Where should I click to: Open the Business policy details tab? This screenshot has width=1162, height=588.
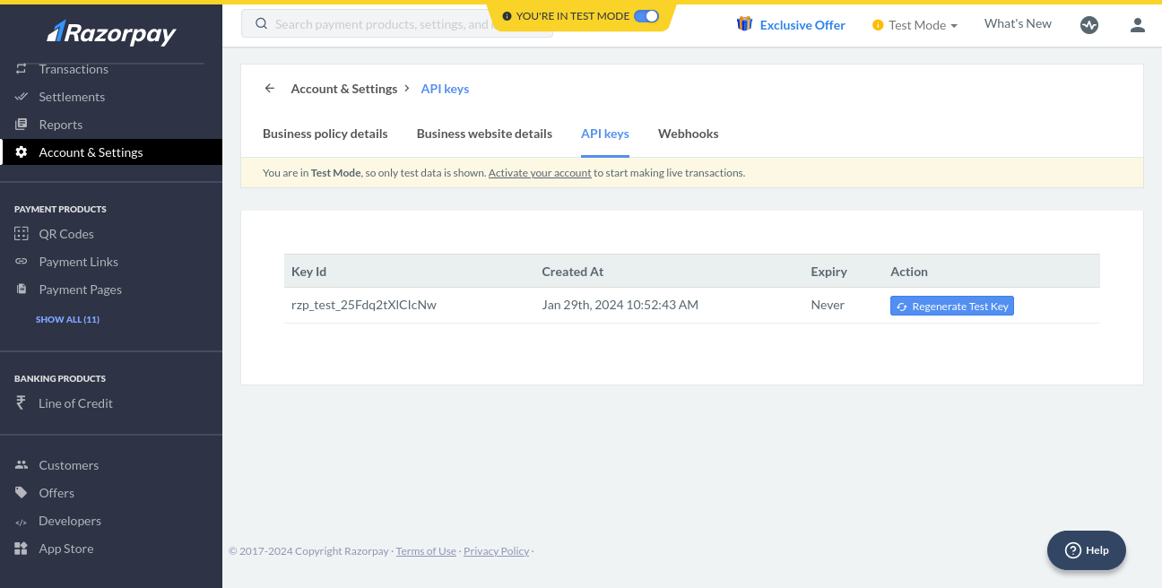pyautogui.click(x=325, y=133)
